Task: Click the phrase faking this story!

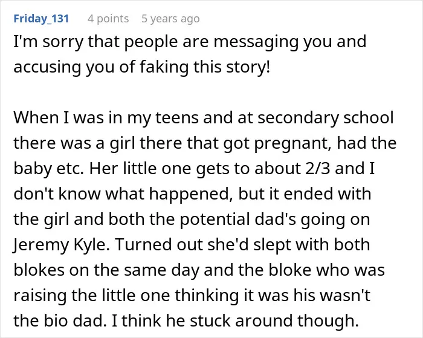Action: pyautogui.click(x=205, y=67)
